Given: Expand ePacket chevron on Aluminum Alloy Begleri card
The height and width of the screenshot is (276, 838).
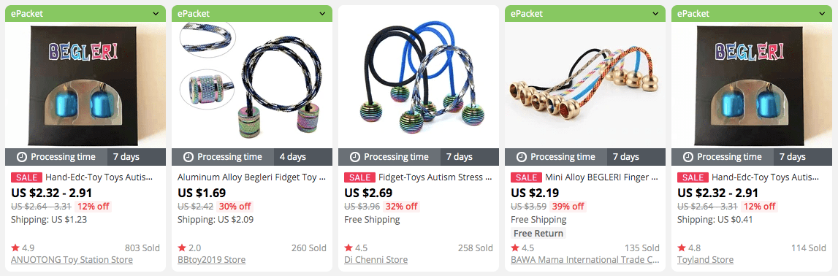Looking at the screenshot, I should click(323, 13).
